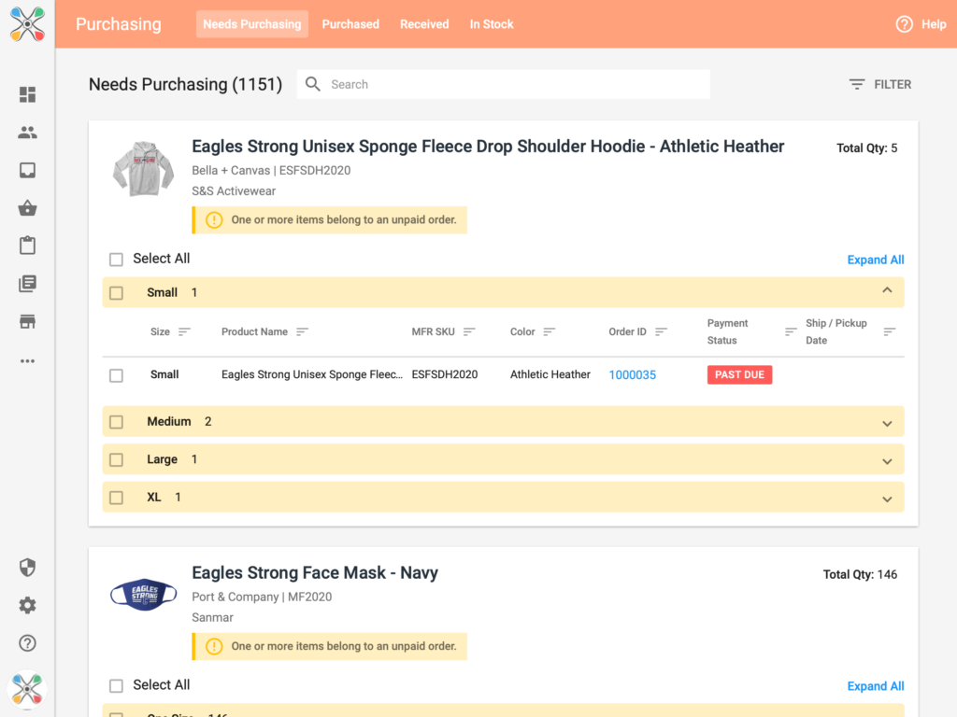Image resolution: width=957 pixels, height=717 pixels.
Task: Click into the Search input field
Action: (504, 84)
